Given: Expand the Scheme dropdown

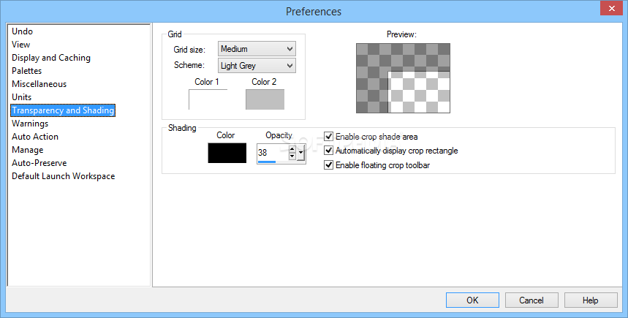Looking at the screenshot, I should click(257, 66).
